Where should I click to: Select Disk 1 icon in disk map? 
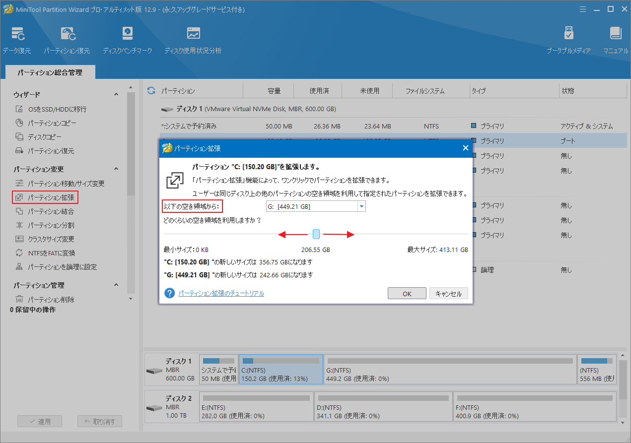pyautogui.click(x=154, y=371)
